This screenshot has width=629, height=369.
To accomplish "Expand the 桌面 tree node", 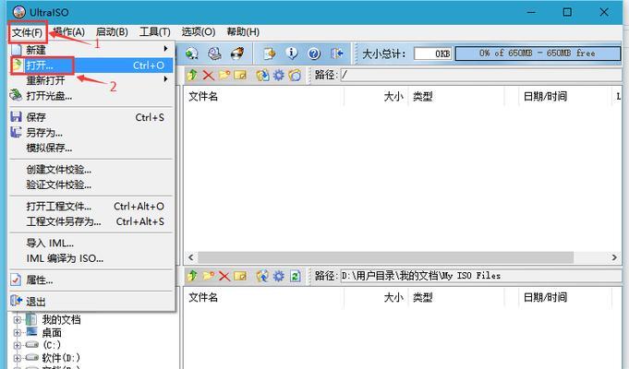I will [x=18, y=332].
